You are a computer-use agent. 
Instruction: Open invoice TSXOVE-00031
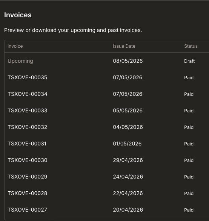tap(27, 144)
